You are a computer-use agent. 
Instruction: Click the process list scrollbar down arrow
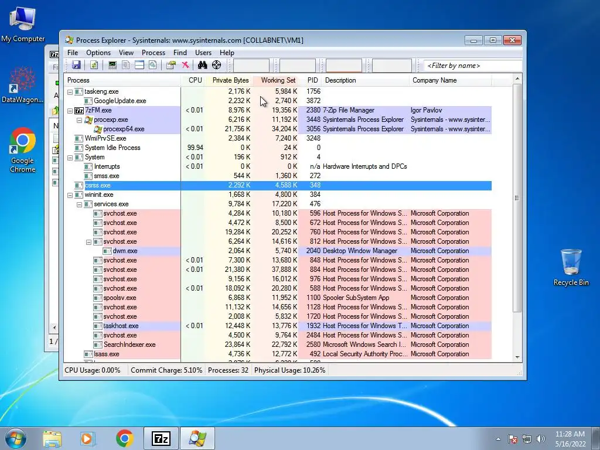(x=517, y=357)
